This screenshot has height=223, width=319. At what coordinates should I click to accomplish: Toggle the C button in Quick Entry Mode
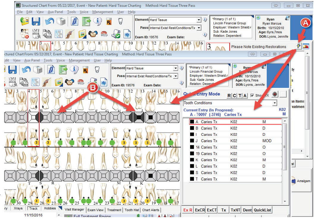point(234,96)
